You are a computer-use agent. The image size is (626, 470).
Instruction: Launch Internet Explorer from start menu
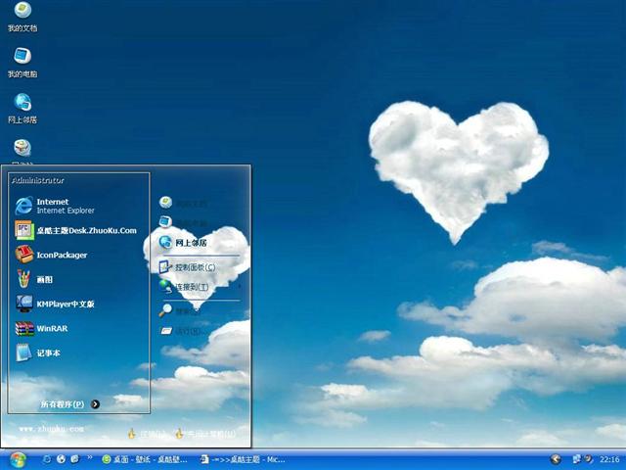(55, 206)
